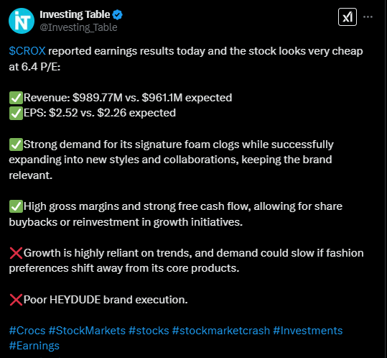Click the #Crocs hashtag

click(27, 331)
